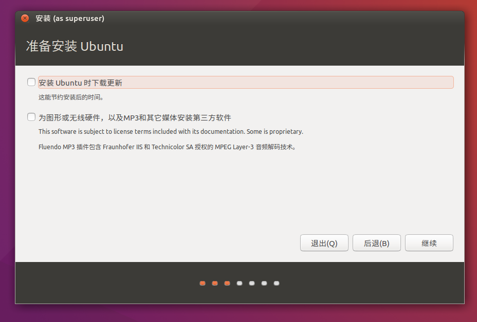Click the fifth gray progress dot

point(251,283)
